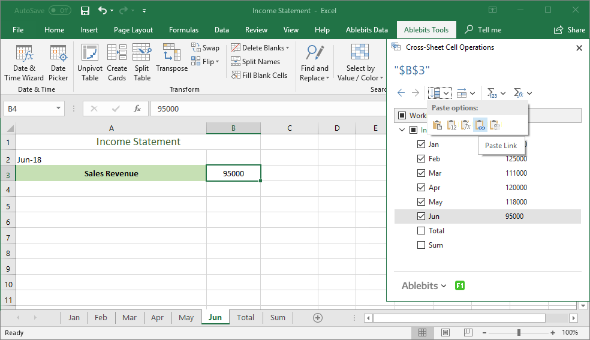590x340 pixels.
Task: Uncheck the Jan sheet checkbox
Action: pyautogui.click(x=422, y=145)
